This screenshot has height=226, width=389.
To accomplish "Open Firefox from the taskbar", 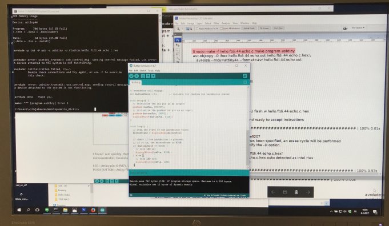I will [93, 210].
